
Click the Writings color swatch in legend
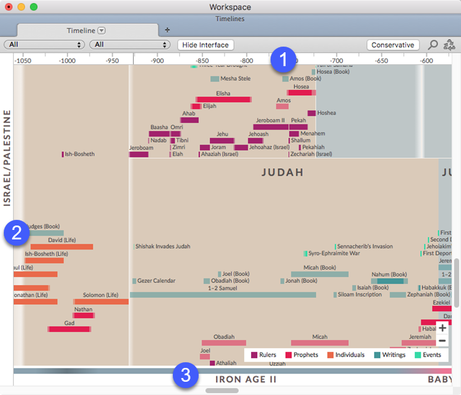point(377,355)
